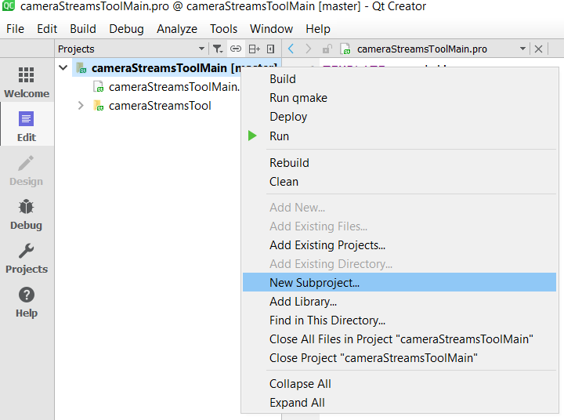Toggle synchronize with editor link icon
This screenshot has height=420, width=564.
pos(236,49)
